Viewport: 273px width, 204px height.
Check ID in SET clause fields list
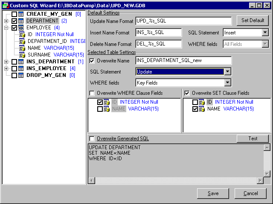(x=195, y=102)
